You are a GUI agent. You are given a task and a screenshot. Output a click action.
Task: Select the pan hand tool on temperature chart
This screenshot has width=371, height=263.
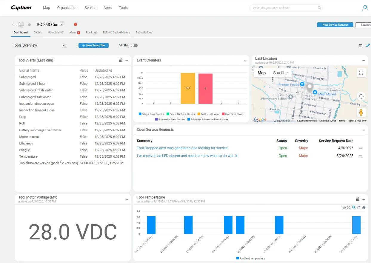(359, 207)
